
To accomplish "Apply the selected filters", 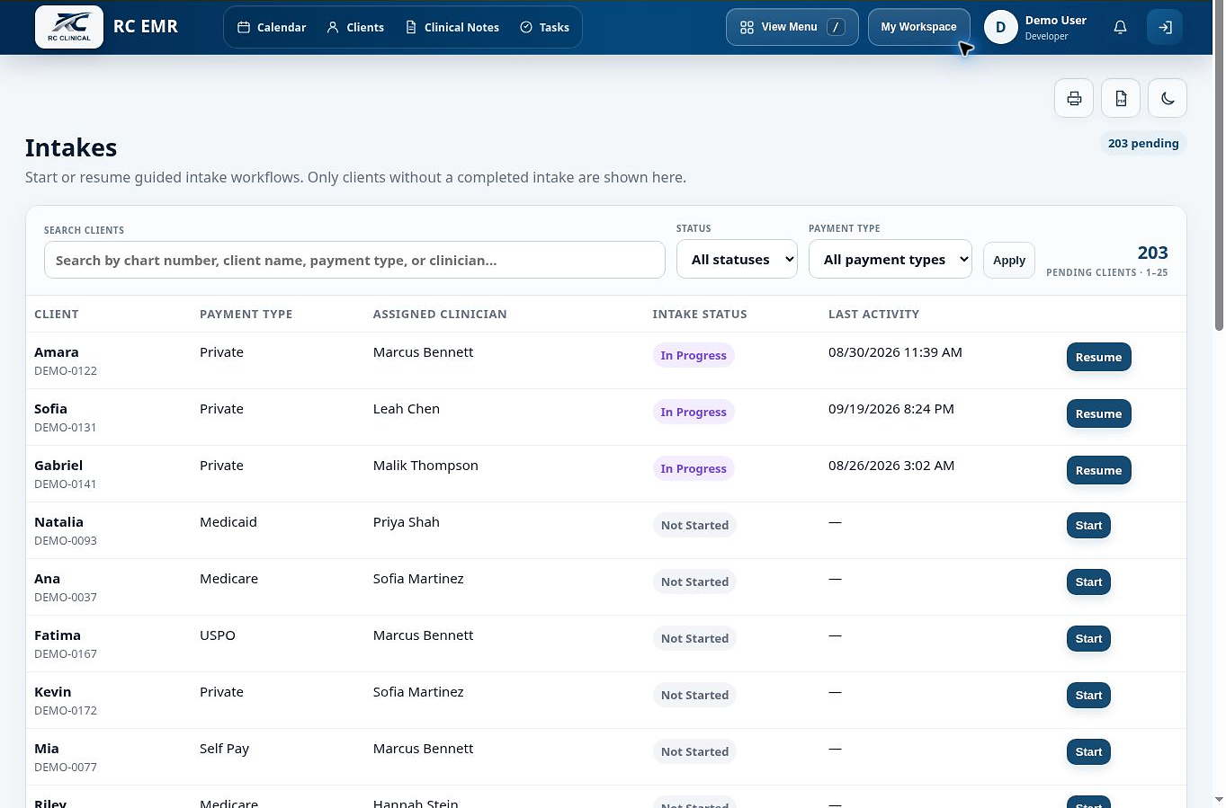I will [1008, 260].
